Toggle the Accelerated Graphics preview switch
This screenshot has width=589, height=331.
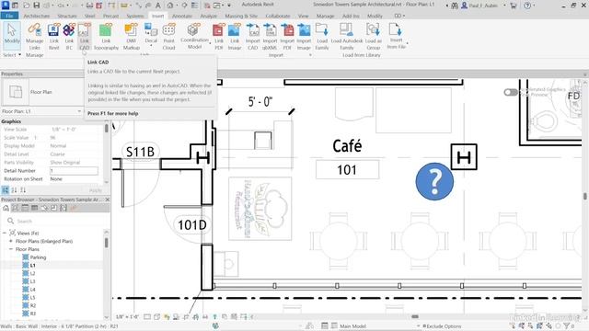pos(511,92)
